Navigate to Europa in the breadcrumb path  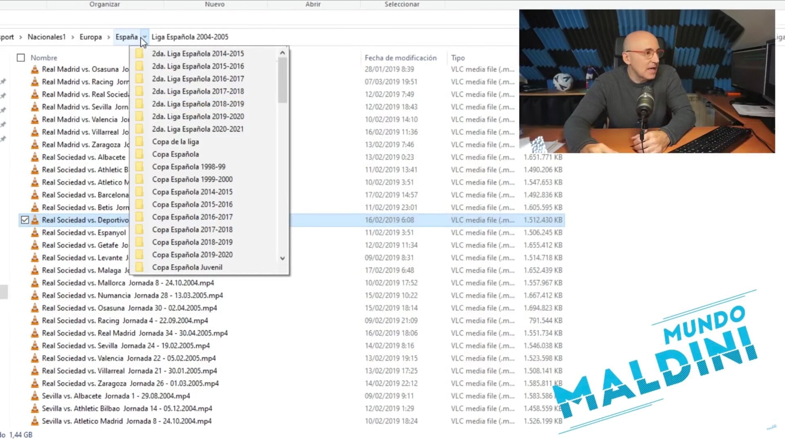click(90, 37)
